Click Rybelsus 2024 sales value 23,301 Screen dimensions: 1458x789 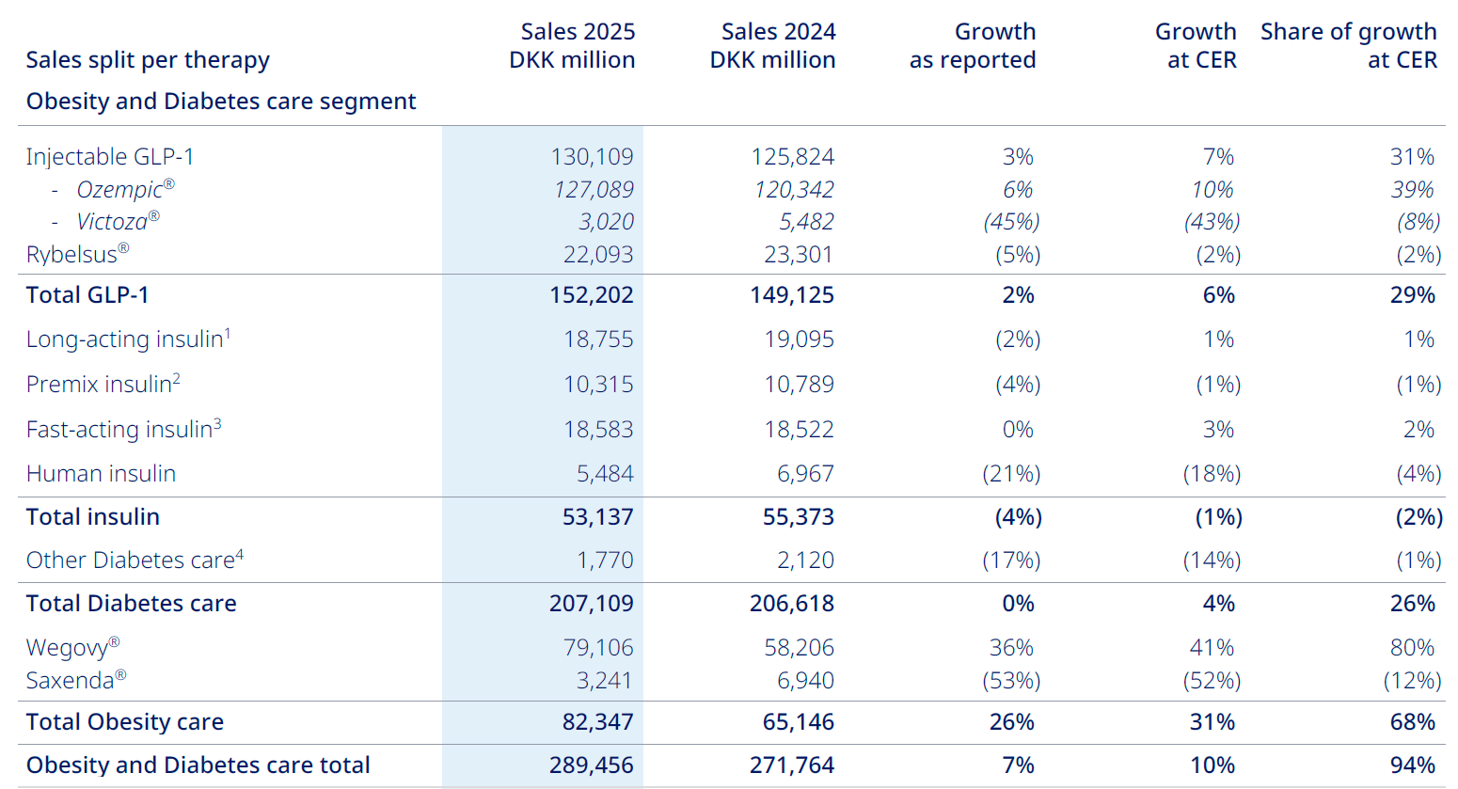pyautogui.click(x=799, y=255)
